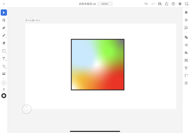The image size is (190, 133).
Task: Open the Align panel
Action: coord(186,52)
